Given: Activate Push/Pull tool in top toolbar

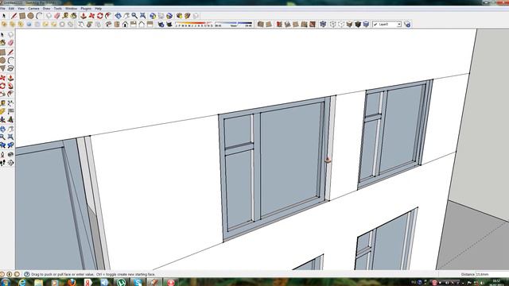Looking at the screenshot, I should 84,16.
